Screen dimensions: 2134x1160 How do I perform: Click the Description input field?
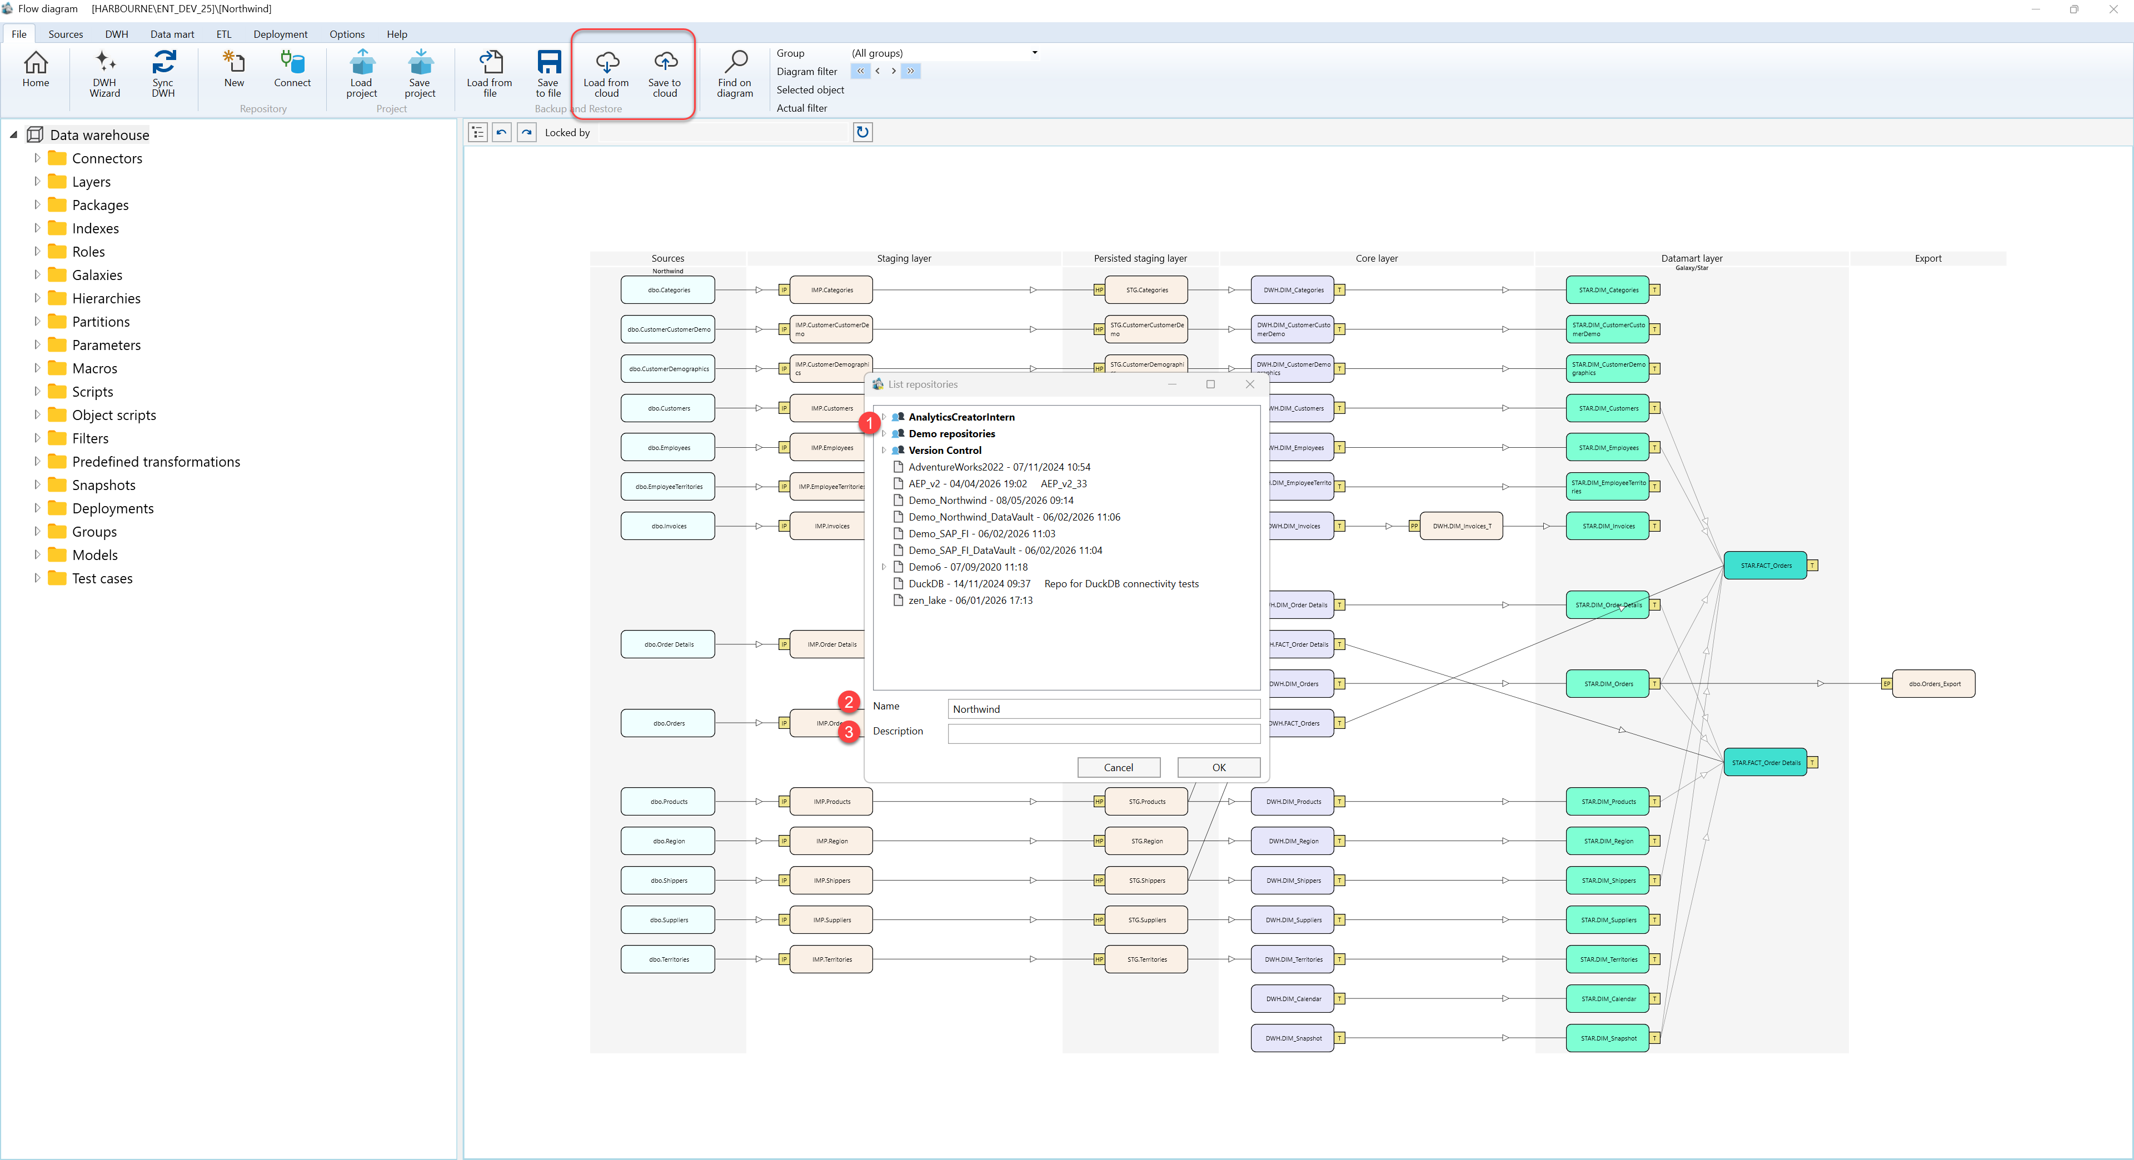tap(1104, 733)
